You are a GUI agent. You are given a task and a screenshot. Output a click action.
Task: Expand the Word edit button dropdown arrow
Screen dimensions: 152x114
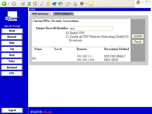[x=86, y=4]
